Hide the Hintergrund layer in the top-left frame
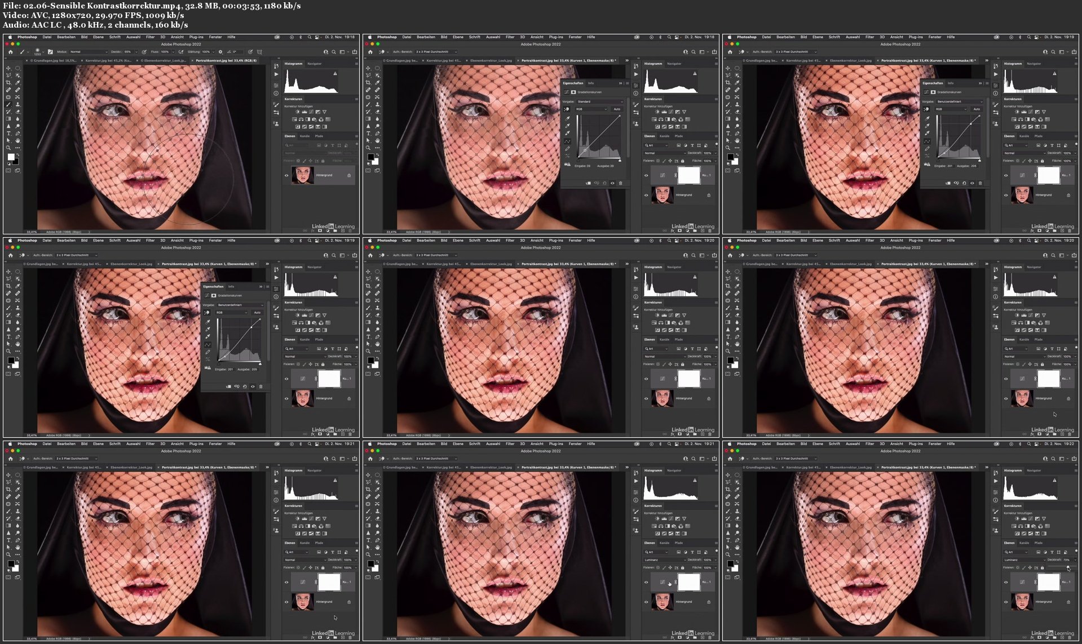This screenshot has height=644, width=1082. (286, 175)
